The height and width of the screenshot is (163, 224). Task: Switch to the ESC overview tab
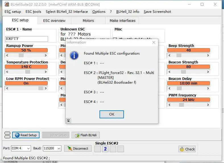click(54, 20)
